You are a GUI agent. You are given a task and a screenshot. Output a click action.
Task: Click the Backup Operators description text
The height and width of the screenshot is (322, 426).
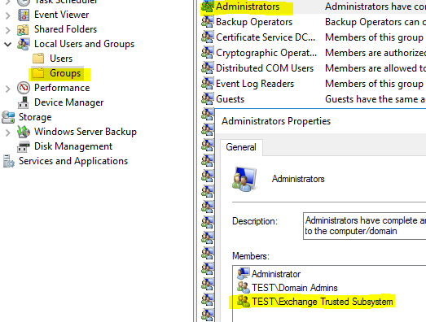375,22
